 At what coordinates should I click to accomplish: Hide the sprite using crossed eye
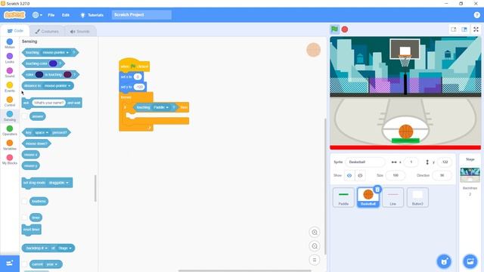click(360, 175)
